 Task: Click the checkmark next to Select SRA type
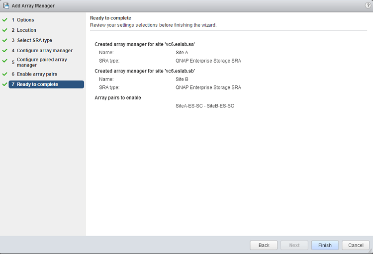coord(4,40)
